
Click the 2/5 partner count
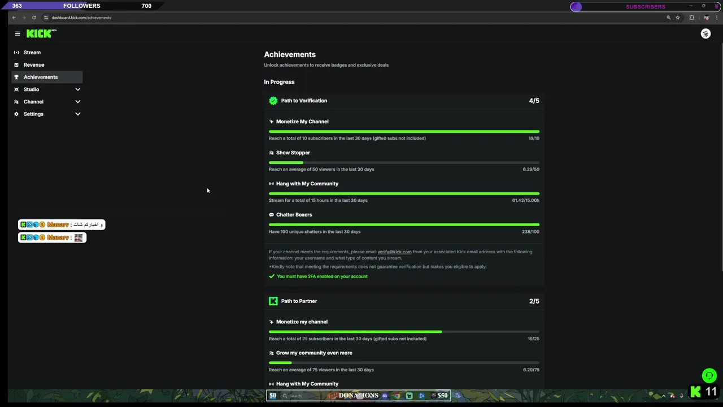[534, 301]
